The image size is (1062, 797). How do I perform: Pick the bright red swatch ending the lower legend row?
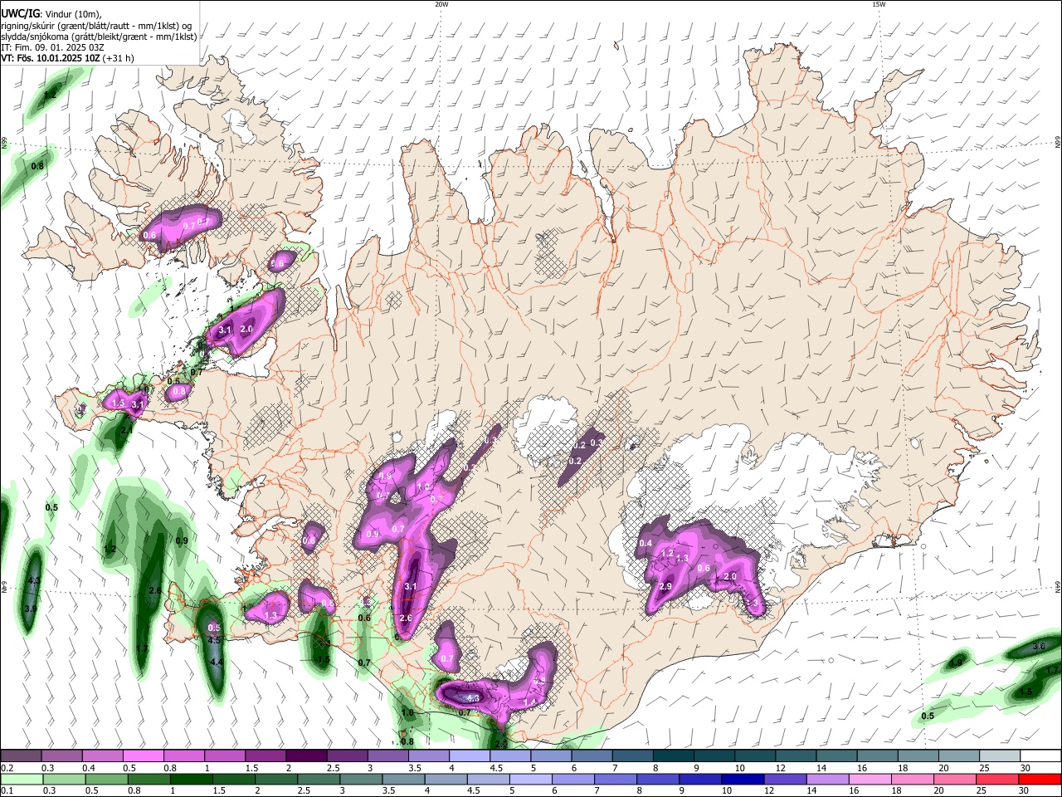point(1040,779)
